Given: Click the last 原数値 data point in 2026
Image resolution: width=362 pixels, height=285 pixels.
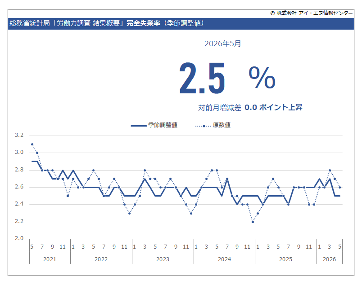Looking at the screenshot, I should [339, 188].
